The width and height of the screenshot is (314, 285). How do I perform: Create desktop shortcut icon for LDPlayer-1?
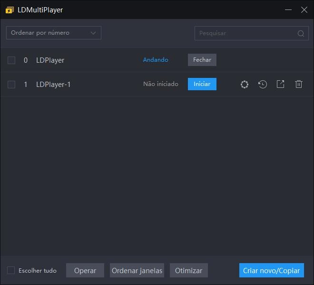click(281, 85)
